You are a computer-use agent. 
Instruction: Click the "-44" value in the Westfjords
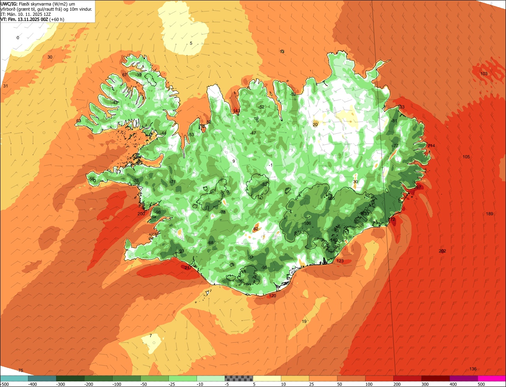[163, 133]
